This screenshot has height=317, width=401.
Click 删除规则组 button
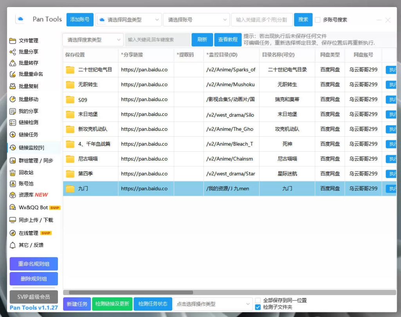(34, 279)
